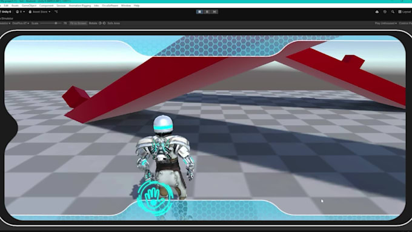
Task: Click the Search magnifier icon
Action: tap(393, 12)
